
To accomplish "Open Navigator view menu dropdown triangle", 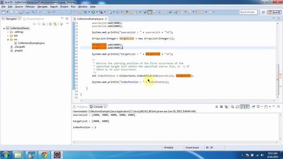I will pos(68,24).
